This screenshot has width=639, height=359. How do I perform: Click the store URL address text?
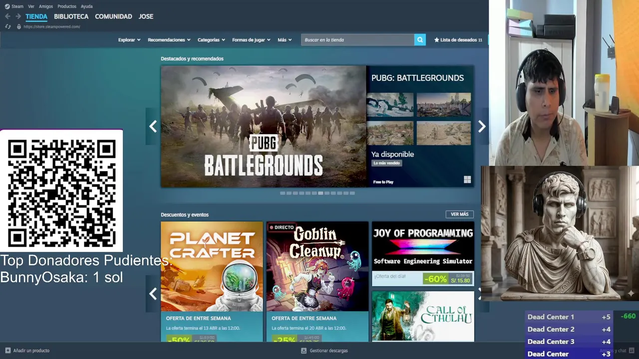pyautogui.click(x=52, y=26)
